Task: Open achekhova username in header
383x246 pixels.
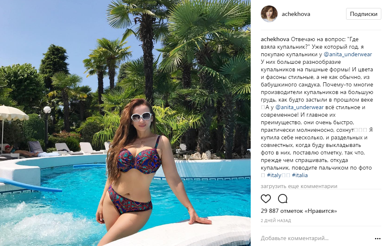Action: point(296,14)
